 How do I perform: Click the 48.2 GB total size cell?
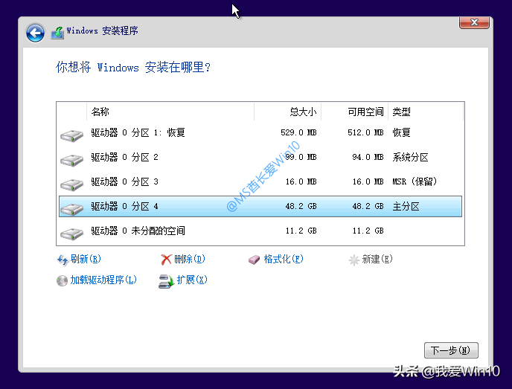[301, 206]
